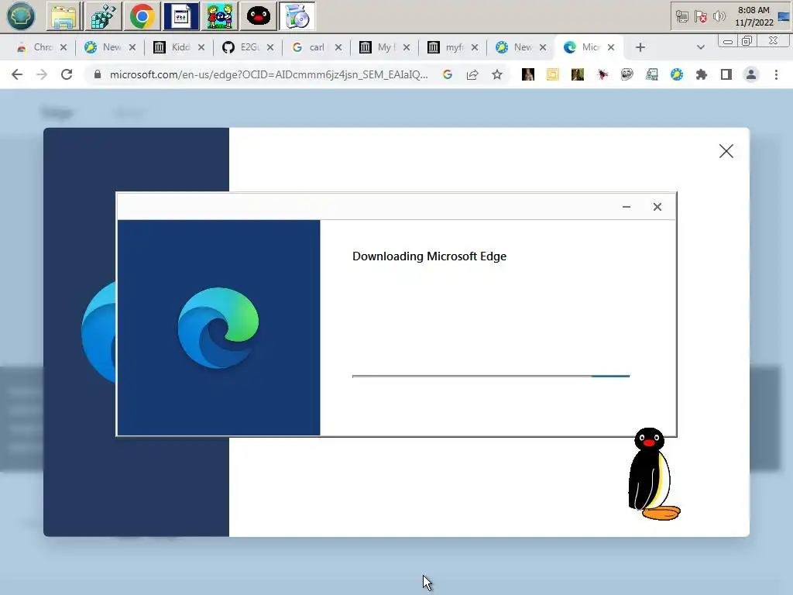Close the Microsoft page overlay with X
This screenshot has width=793, height=595.
[726, 151]
